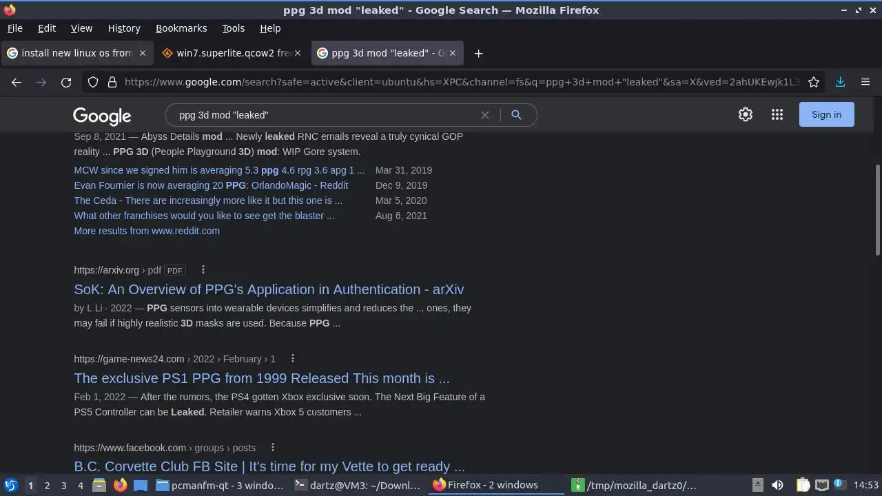The image size is (882, 496).
Task: Open 'B.C. Corvette Club FB Site' result
Action: point(269,466)
